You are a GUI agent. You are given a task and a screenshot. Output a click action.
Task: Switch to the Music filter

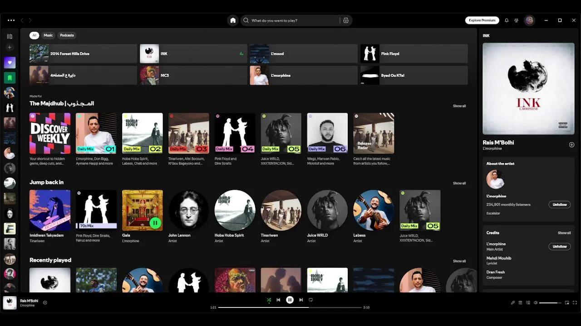point(48,35)
